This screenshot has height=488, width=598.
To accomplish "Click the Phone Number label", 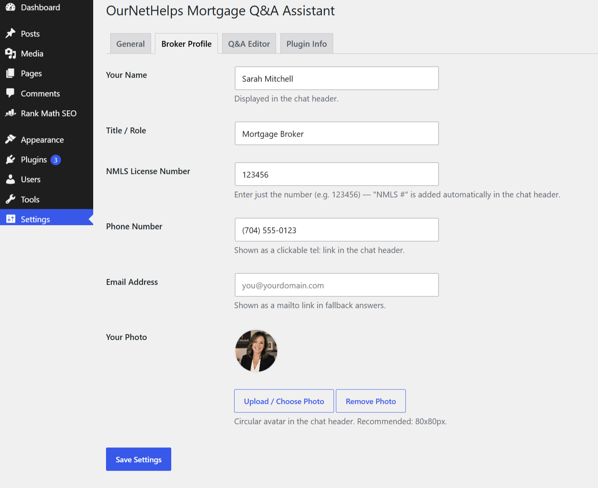I will pyautogui.click(x=134, y=226).
